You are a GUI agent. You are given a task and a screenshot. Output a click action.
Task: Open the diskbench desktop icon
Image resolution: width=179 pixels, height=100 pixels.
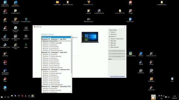[x=26, y=29]
